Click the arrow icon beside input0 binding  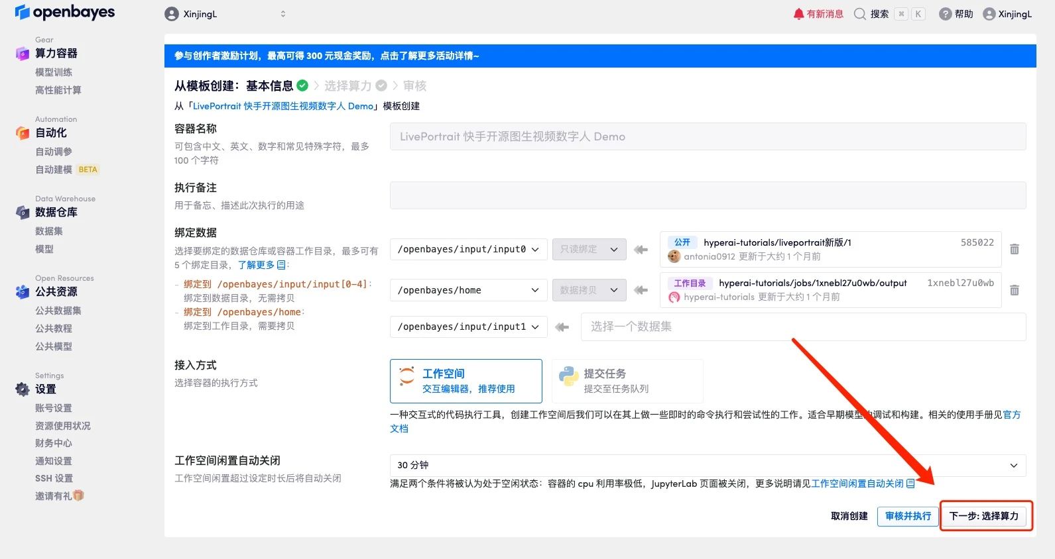641,250
